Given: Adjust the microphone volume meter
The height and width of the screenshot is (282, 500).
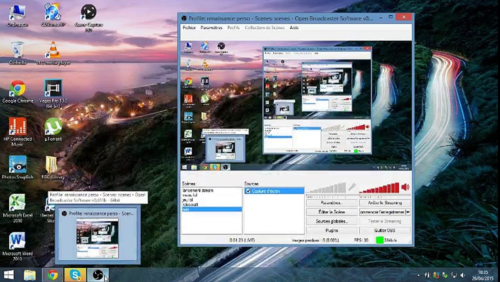Looking at the screenshot, I should tap(326, 188).
